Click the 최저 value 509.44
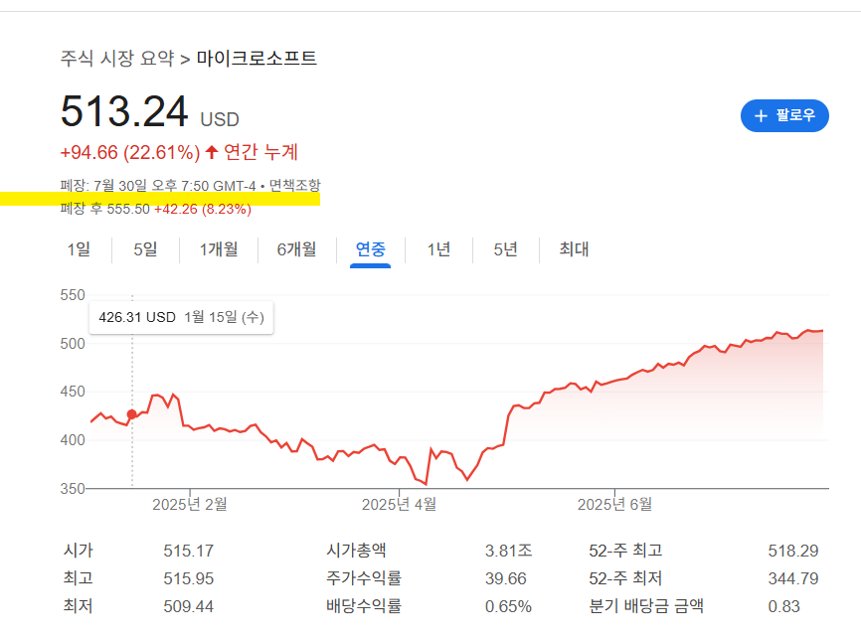 coord(188,606)
